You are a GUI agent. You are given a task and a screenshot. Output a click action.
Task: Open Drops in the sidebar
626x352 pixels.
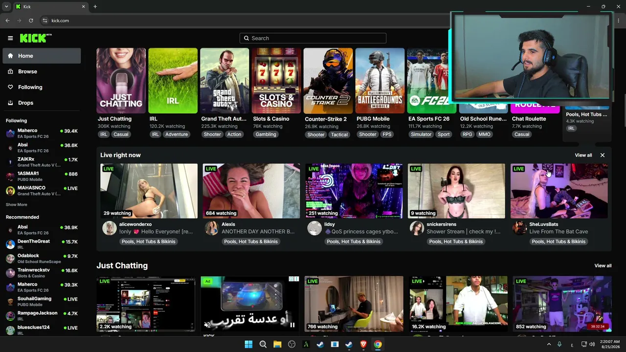tap(42, 103)
